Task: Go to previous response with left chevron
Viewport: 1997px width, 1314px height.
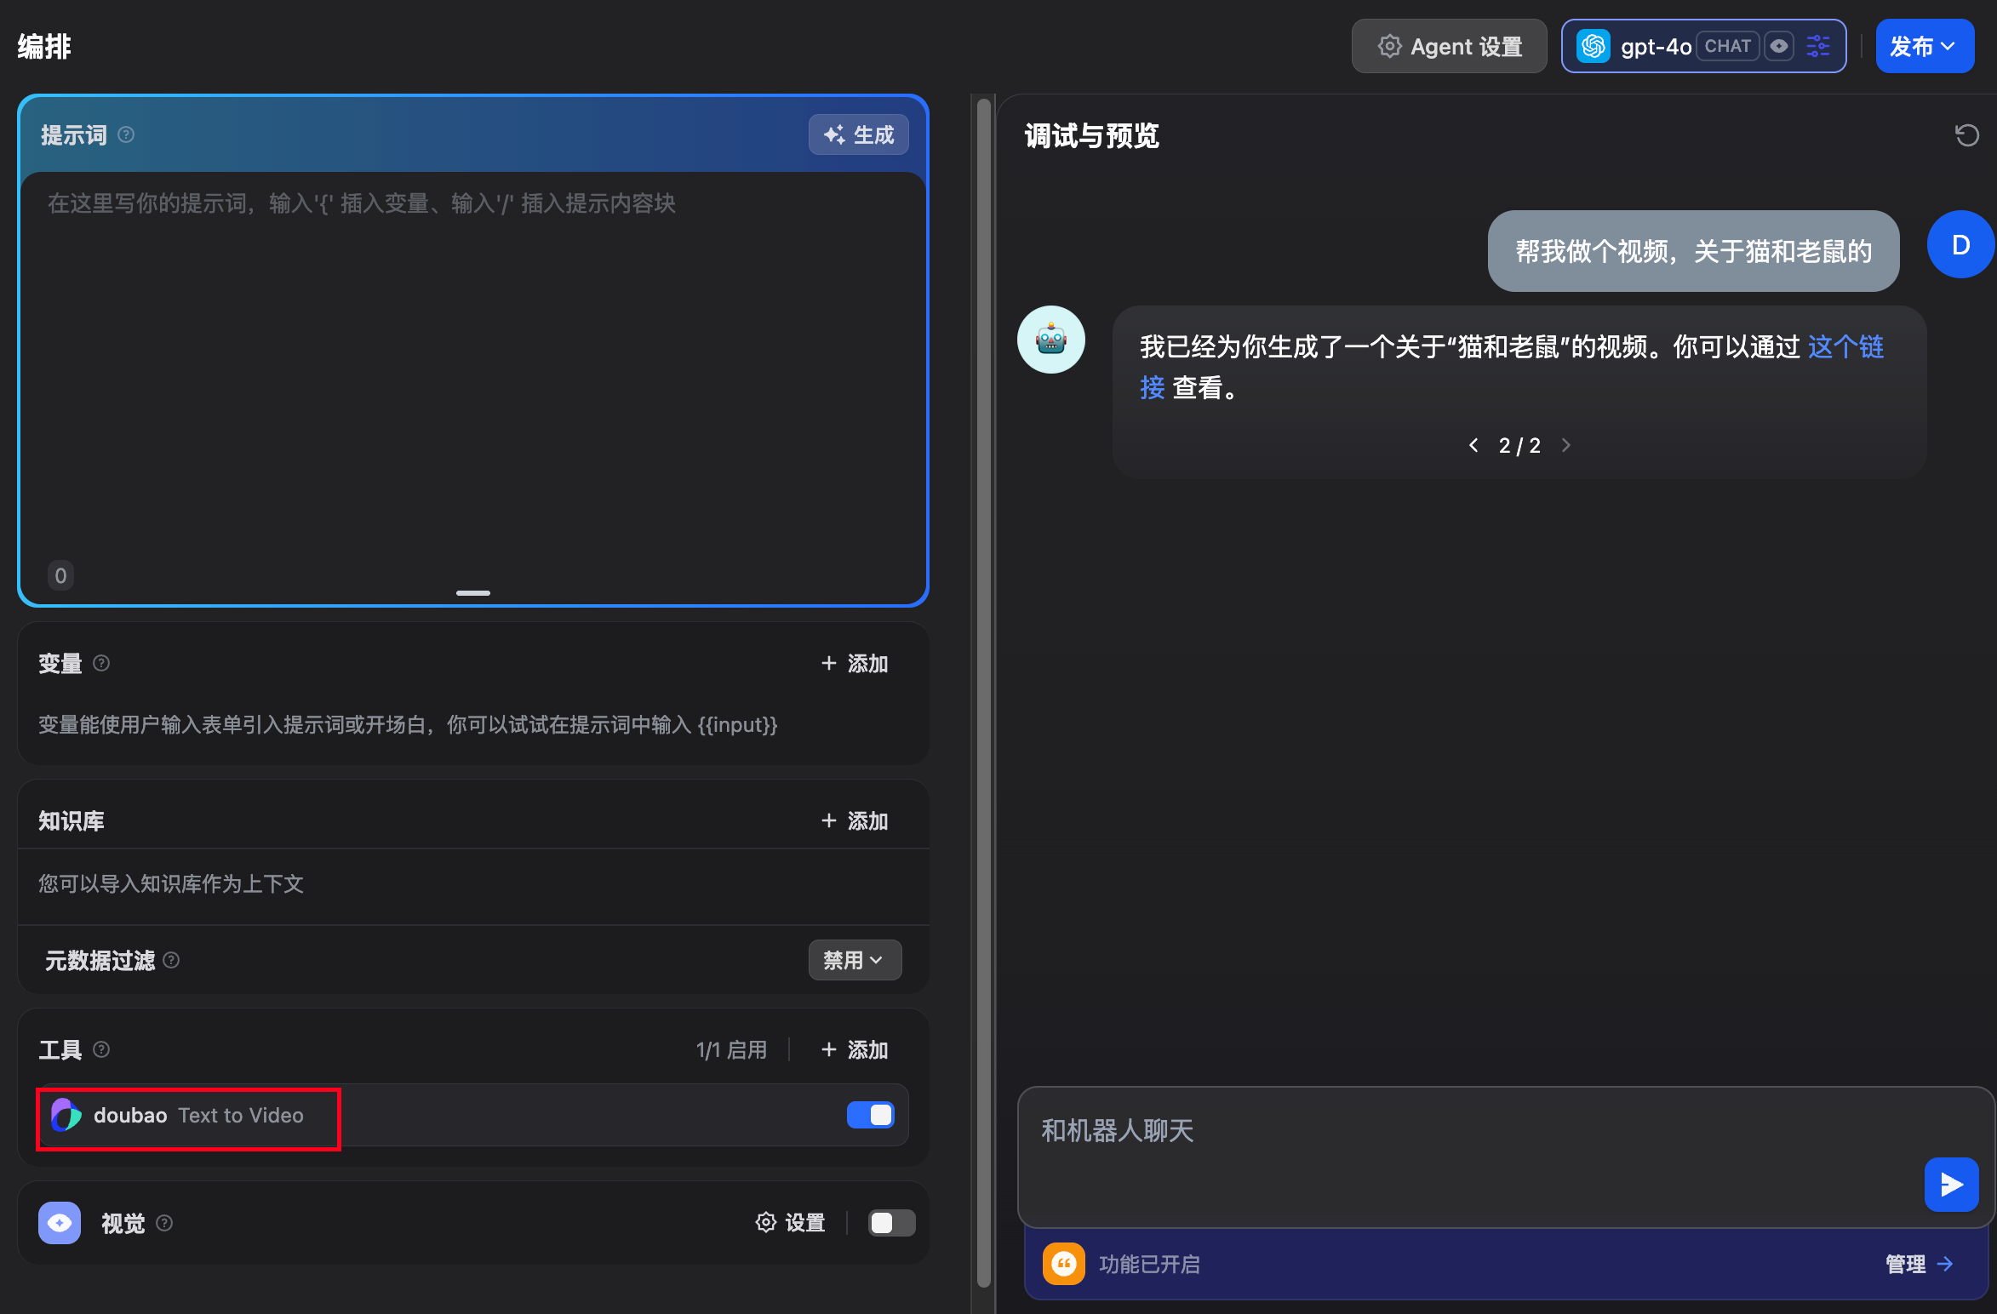Action: 1473,445
